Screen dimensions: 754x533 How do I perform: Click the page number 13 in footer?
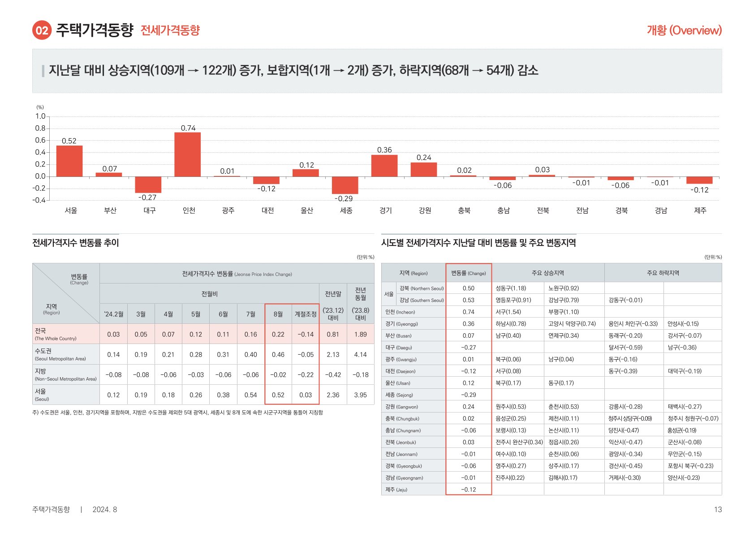pos(718,509)
